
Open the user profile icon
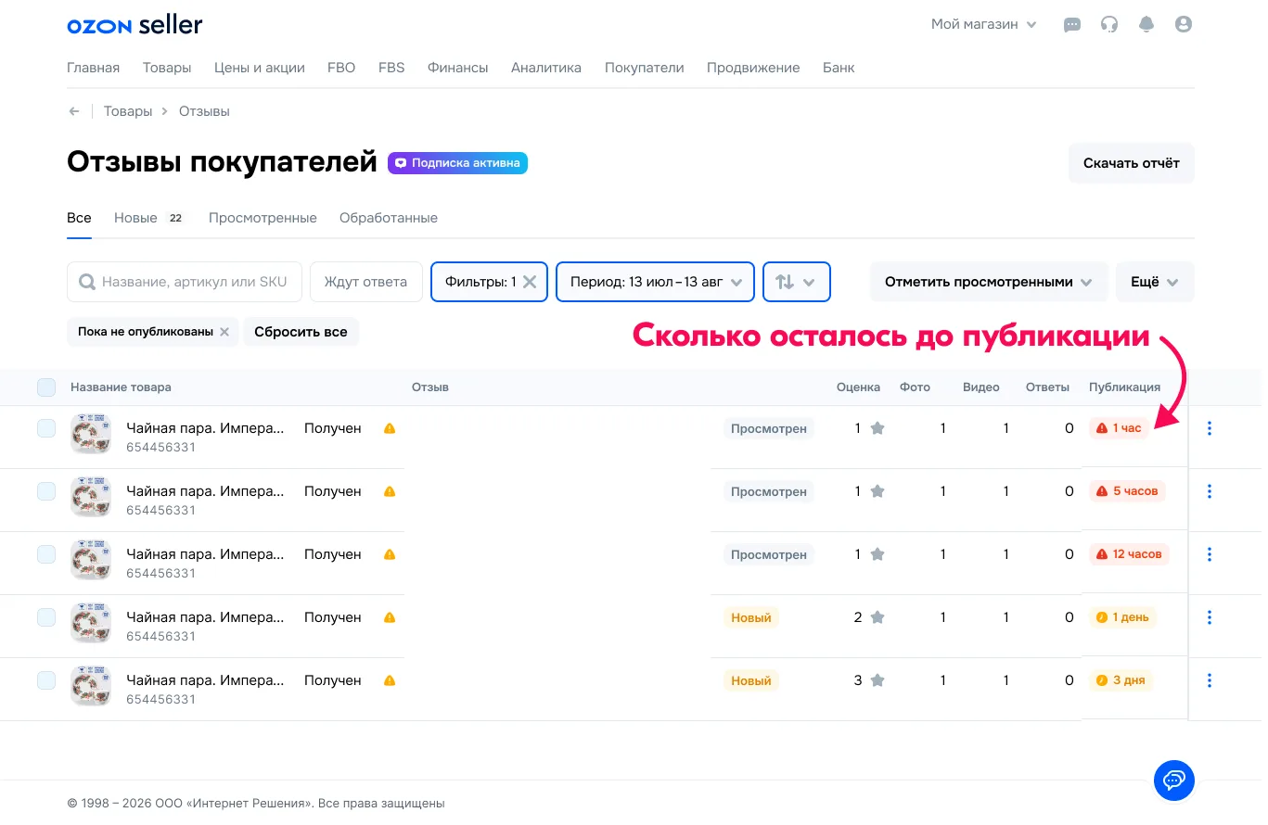(1184, 25)
